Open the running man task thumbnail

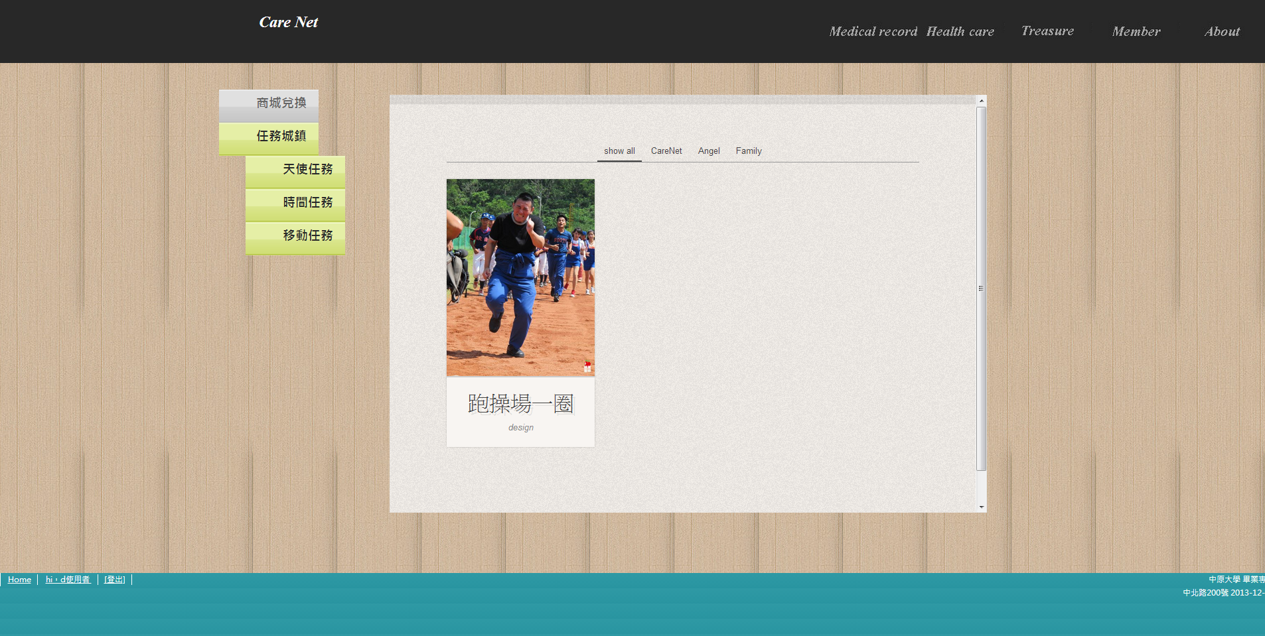click(520, 277)
